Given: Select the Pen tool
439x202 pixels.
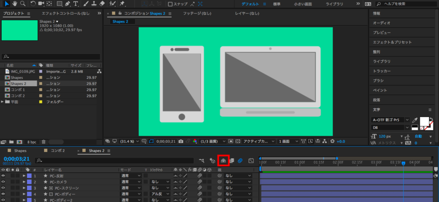Looking at the screenshot, I should tap(67, 4).
